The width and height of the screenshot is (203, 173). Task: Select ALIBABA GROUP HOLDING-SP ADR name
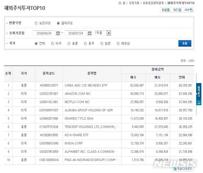(x=89, y=110)
